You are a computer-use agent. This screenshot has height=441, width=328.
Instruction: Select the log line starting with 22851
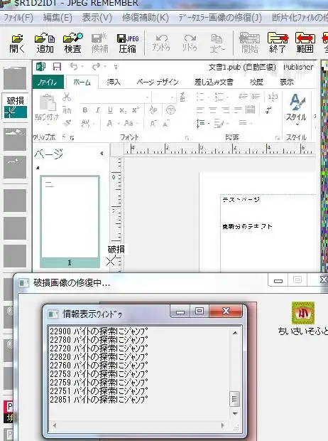[x=99, y=400]
